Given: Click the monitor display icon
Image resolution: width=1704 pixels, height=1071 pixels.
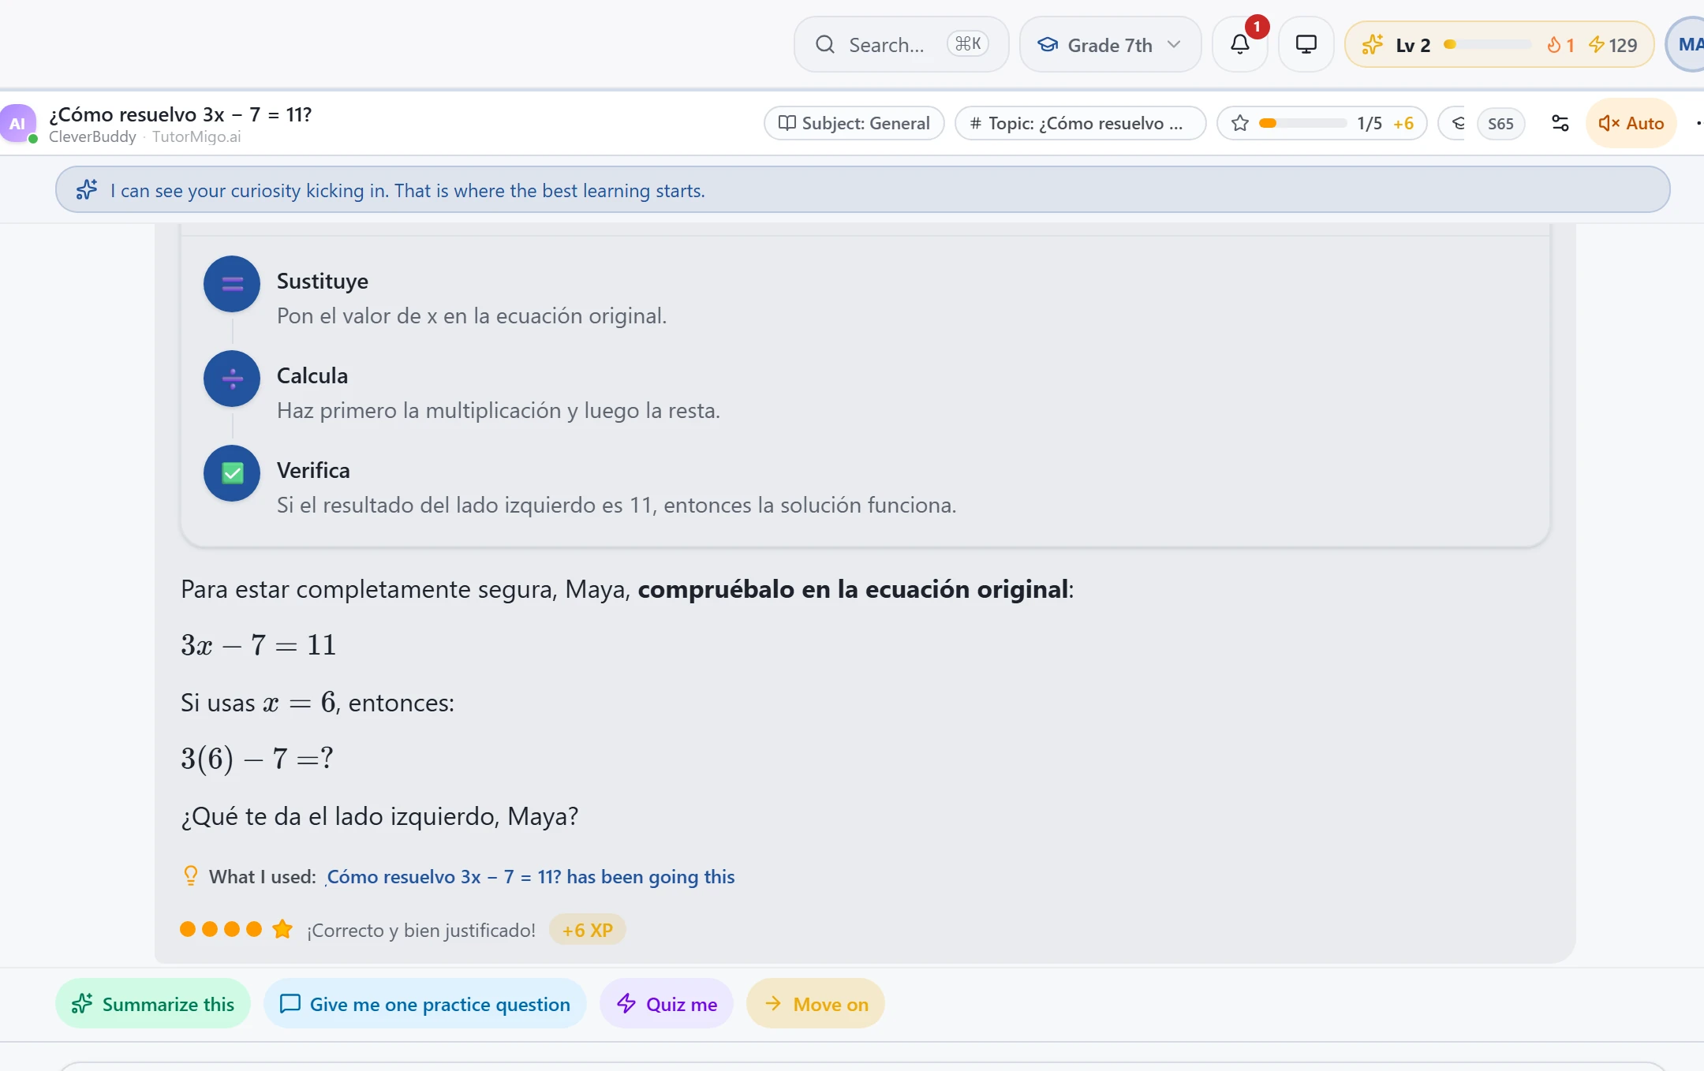Looking at the screenshot, I should 1306,44.
